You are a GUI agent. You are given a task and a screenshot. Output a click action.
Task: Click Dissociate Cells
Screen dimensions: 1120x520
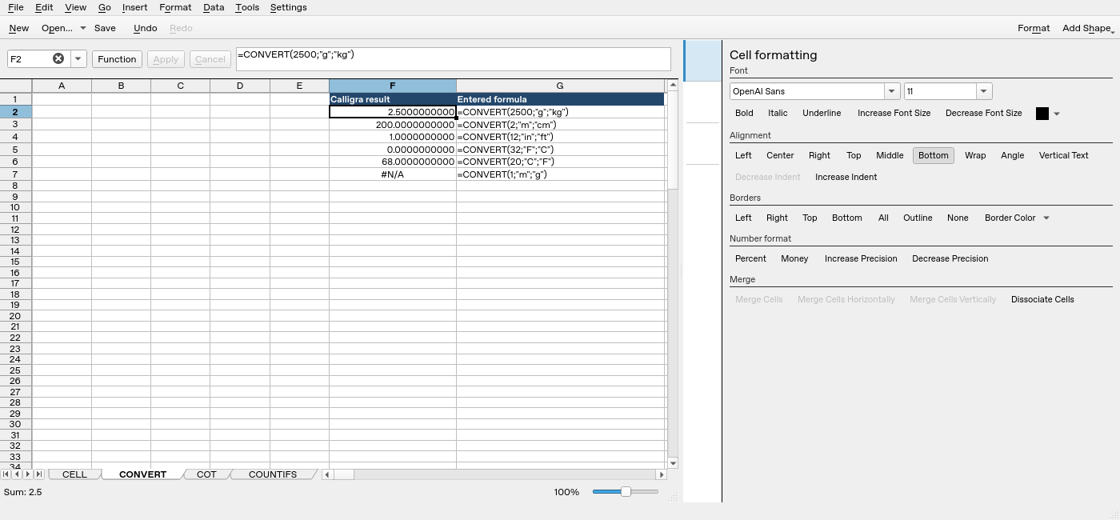click(x=1042, y=299)
